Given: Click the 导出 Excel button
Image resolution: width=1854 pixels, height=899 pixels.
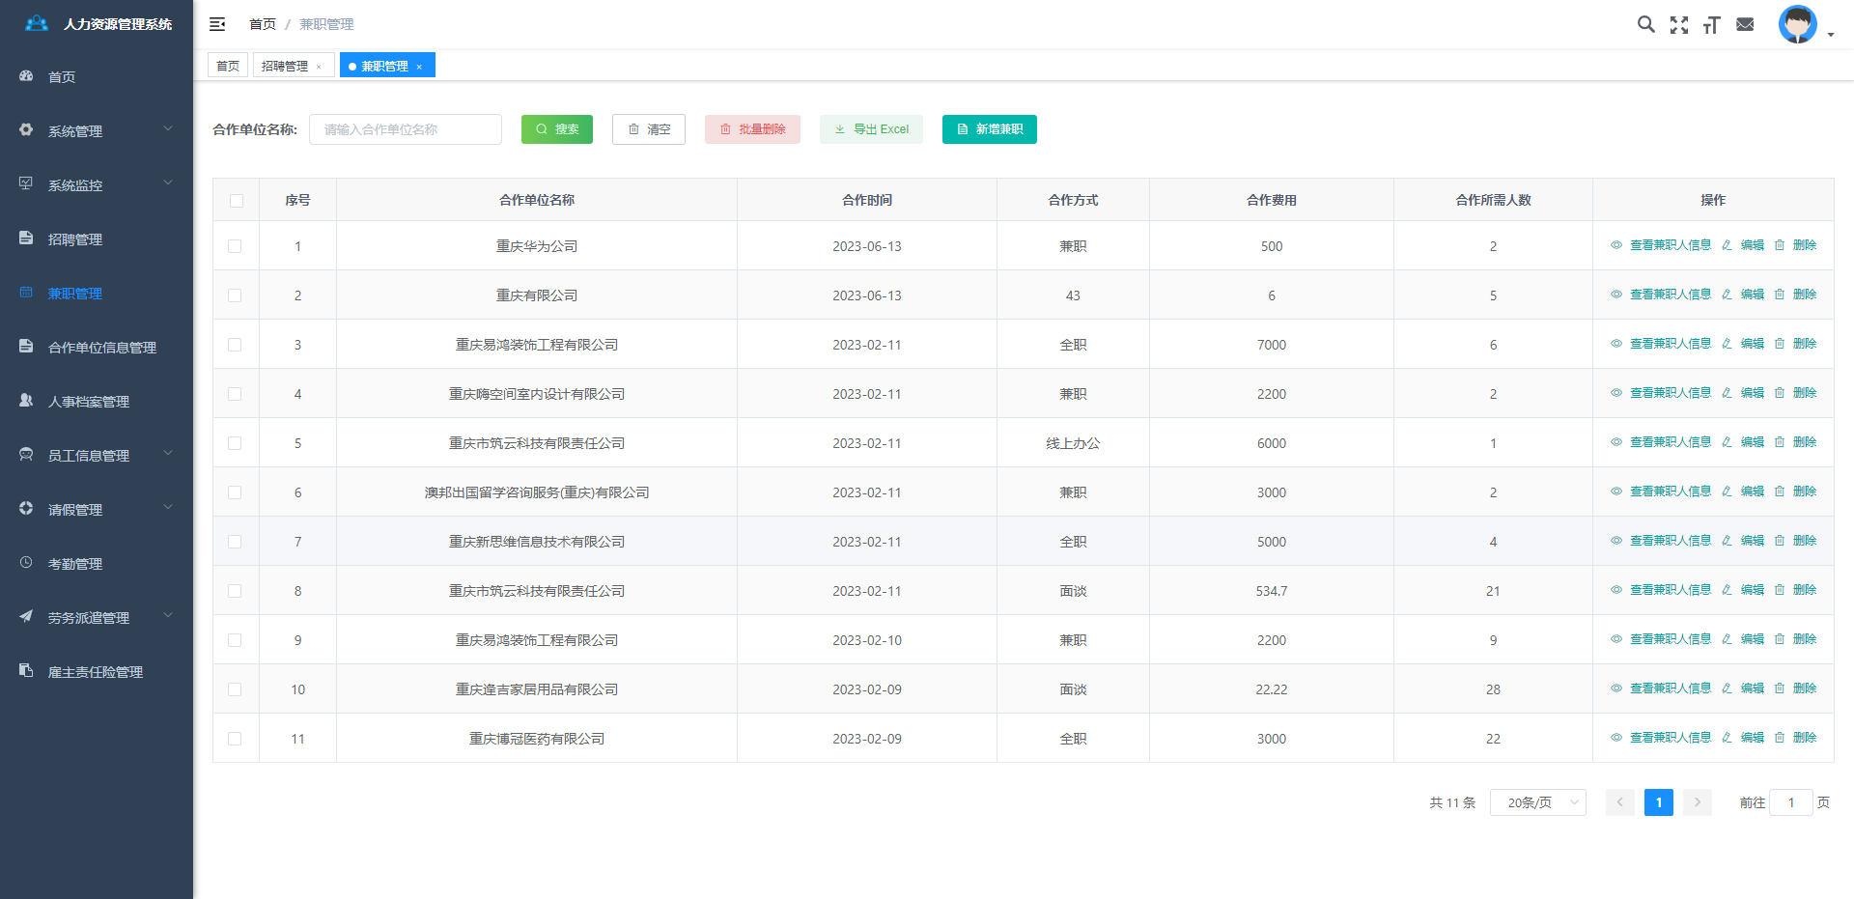Looking at the screenshot, I should point(871,129).
